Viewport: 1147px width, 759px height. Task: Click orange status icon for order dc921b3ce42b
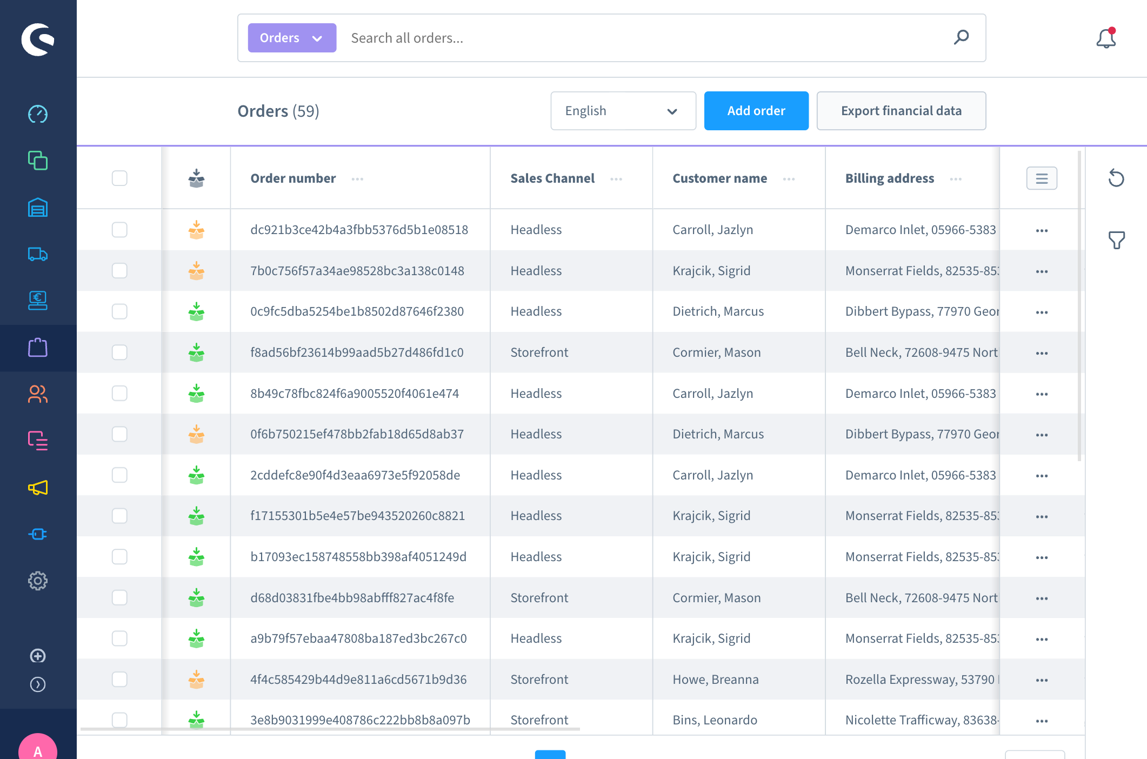point(196,230)
